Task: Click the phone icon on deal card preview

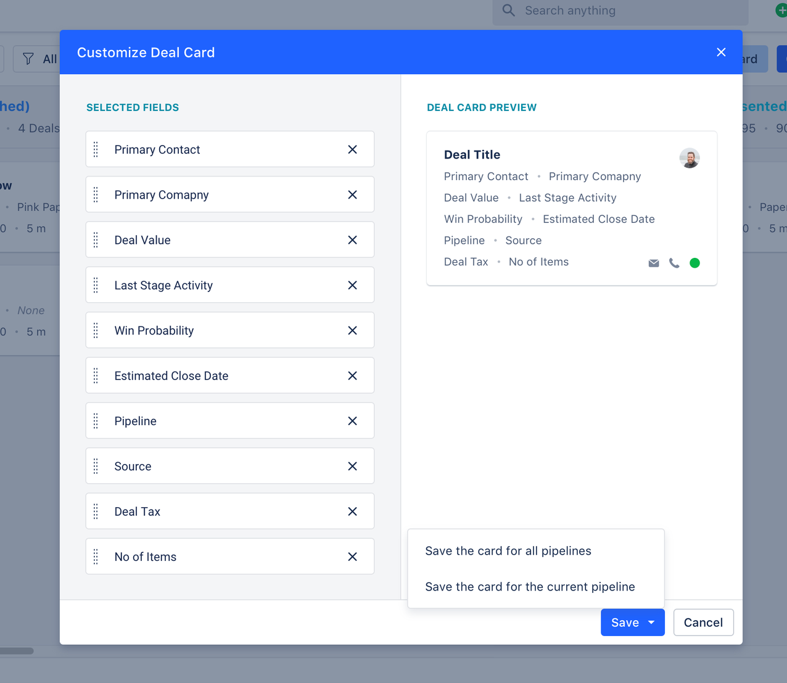Action: coord(674,263)
